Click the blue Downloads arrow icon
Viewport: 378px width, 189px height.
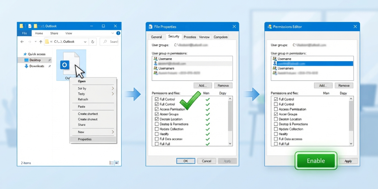[x=26, y=66]
